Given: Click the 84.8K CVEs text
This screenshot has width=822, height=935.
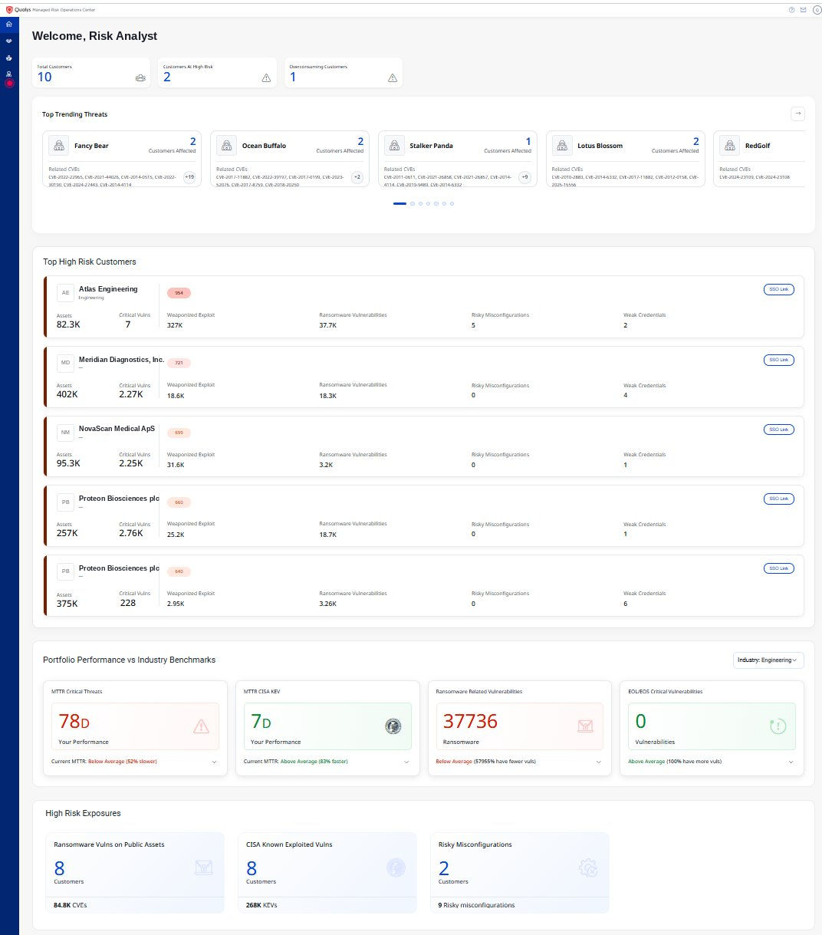Looking at the screenshot, I should [x=70, y=905].
